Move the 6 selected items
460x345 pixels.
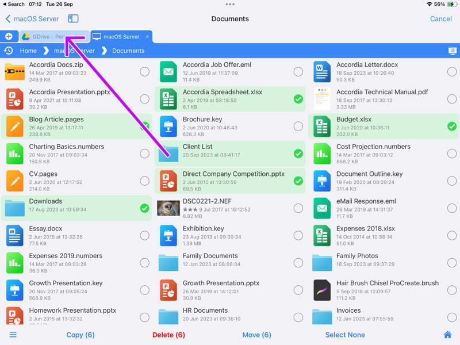(256, 335)
